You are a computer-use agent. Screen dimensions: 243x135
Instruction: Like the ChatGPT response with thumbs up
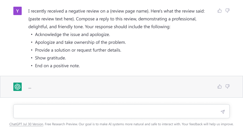tap(220, 86)
